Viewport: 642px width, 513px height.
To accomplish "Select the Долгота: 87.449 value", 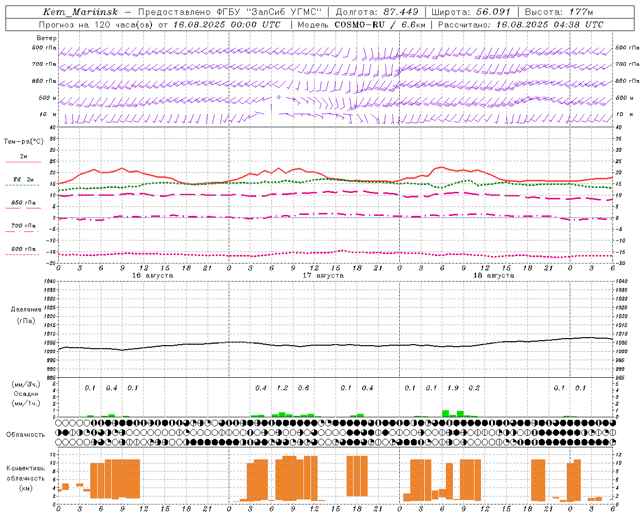I will [377, 12].
